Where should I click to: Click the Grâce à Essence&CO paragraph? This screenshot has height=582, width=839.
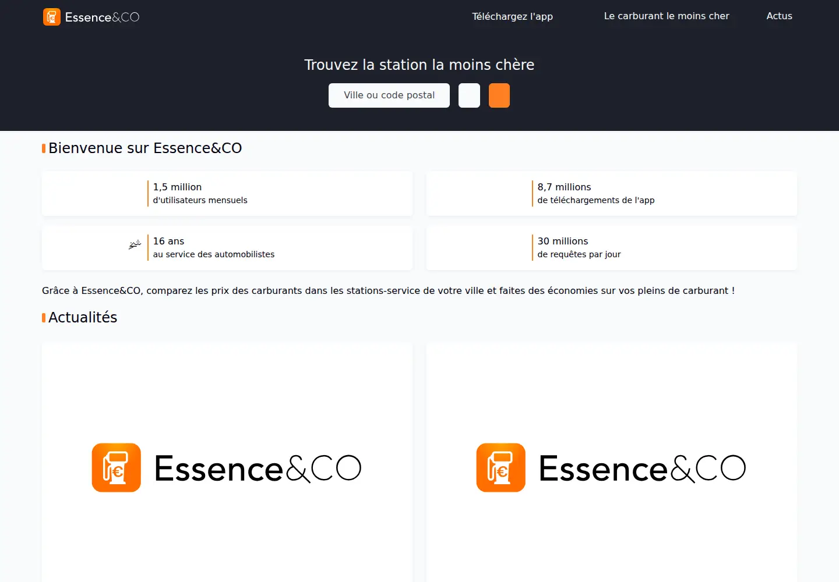pos(388,290)
